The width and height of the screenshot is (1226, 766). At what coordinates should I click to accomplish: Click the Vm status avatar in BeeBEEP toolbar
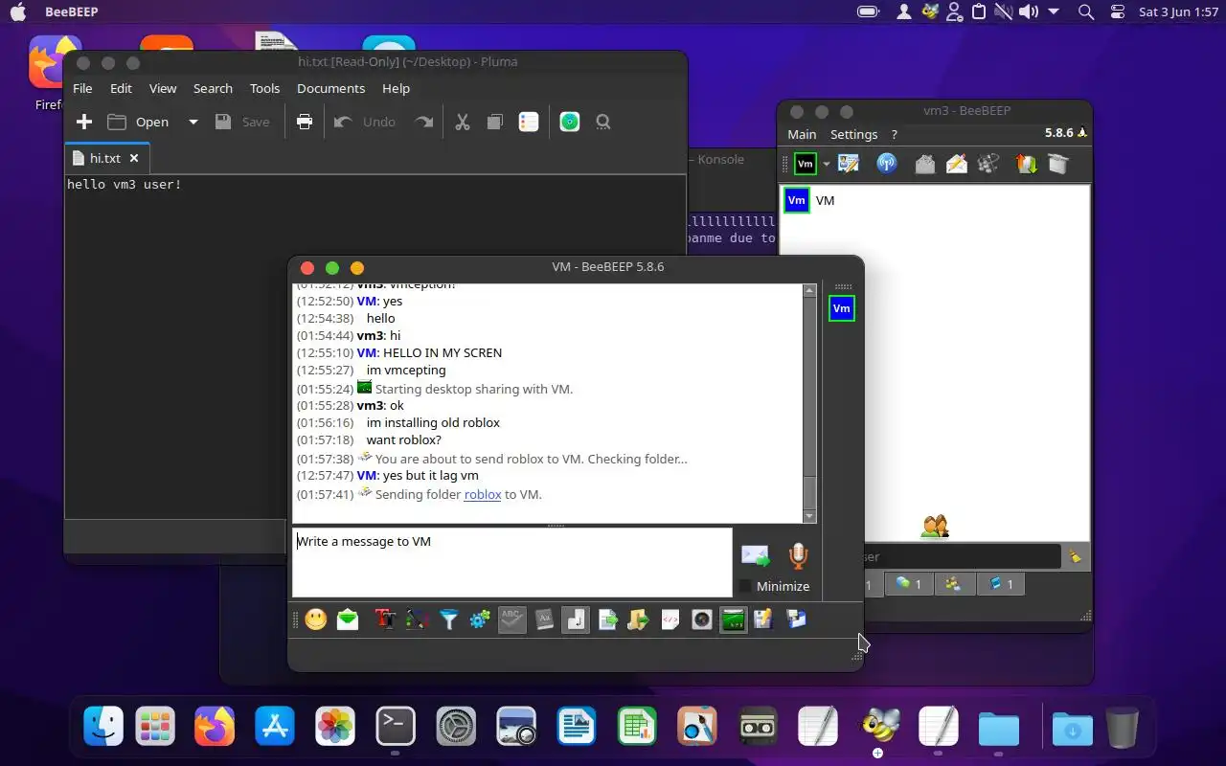[x=806, y=164]
